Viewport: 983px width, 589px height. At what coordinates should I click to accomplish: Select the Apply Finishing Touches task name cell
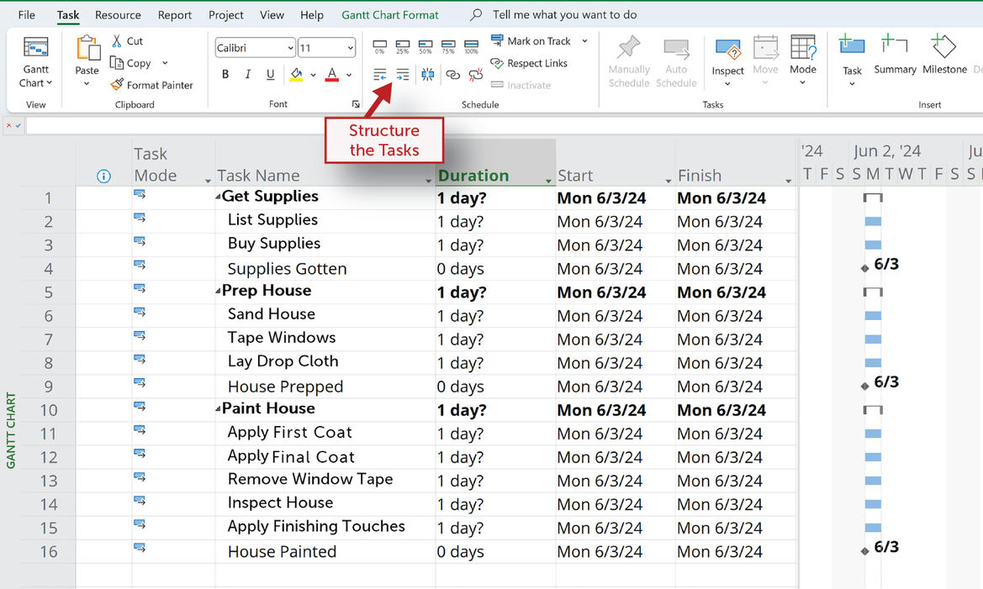[x=325, y=528]
